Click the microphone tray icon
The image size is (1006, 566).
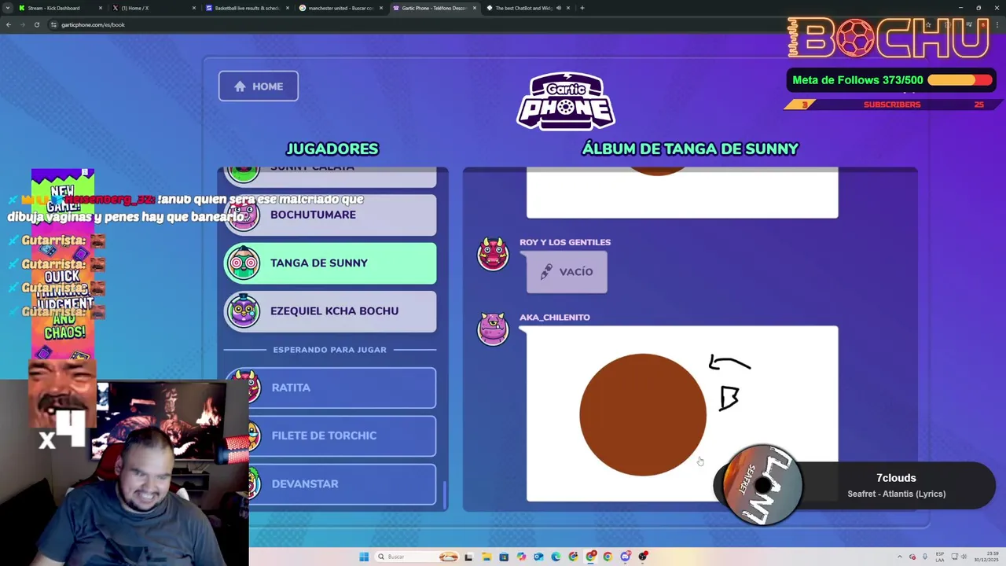point(925,557)
